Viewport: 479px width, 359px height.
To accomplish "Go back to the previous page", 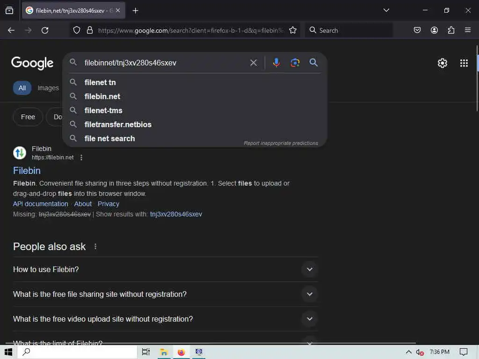I will [x=11, y=30].
